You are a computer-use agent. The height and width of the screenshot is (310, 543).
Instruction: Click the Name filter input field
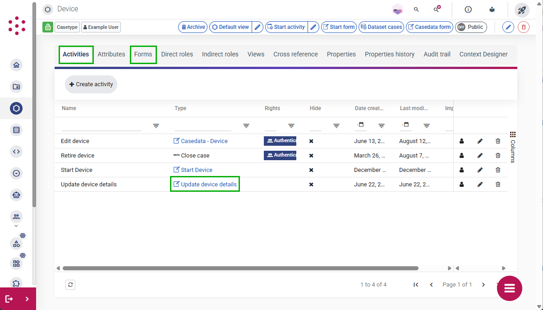[x=101, y=126]
